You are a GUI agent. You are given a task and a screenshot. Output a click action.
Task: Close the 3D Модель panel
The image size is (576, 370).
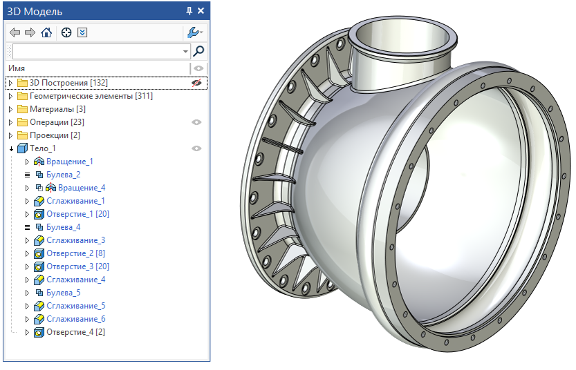click(201, 11)
